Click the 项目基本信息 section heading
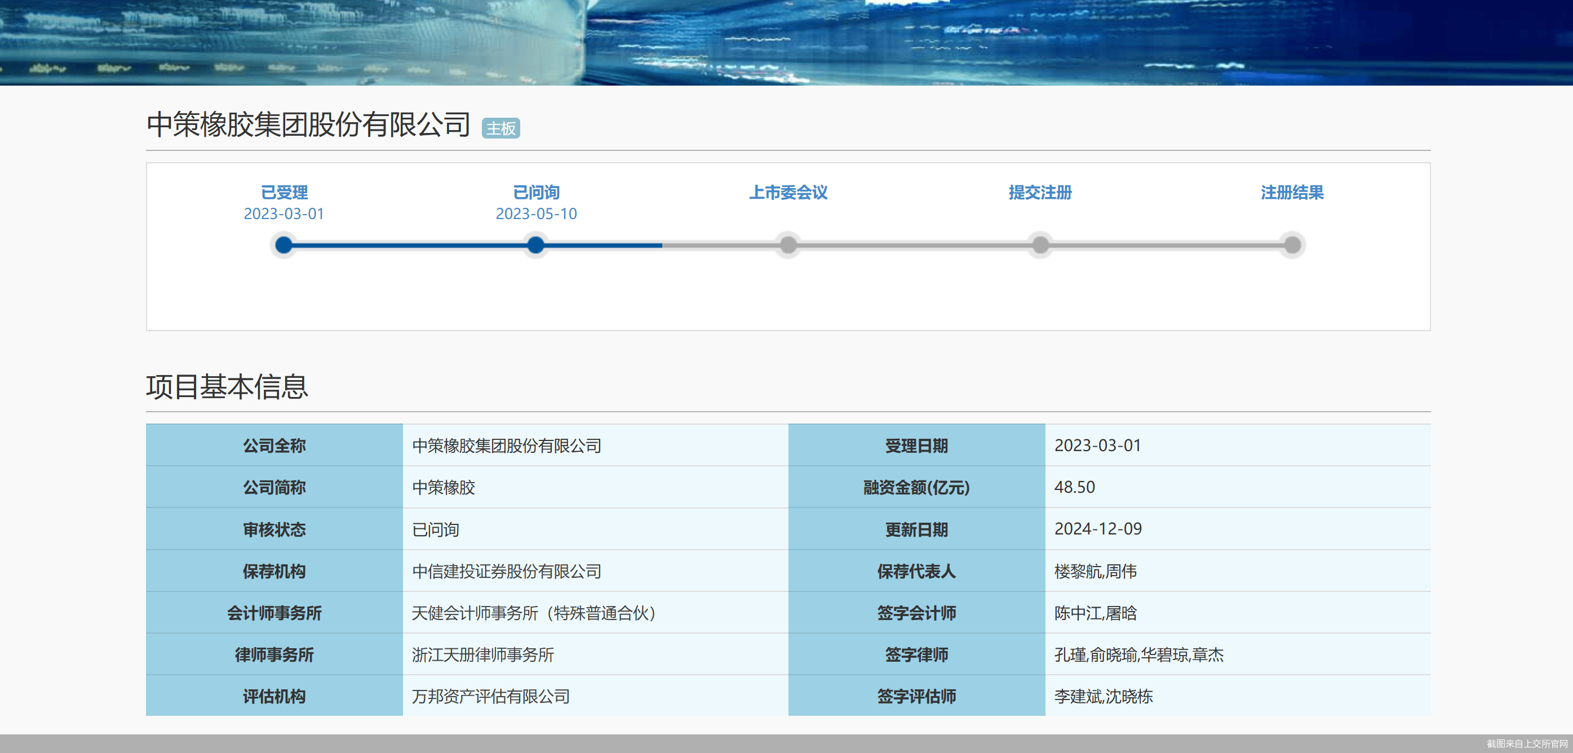The height and width of the screenshot is (753, 1573). [227, 387]
